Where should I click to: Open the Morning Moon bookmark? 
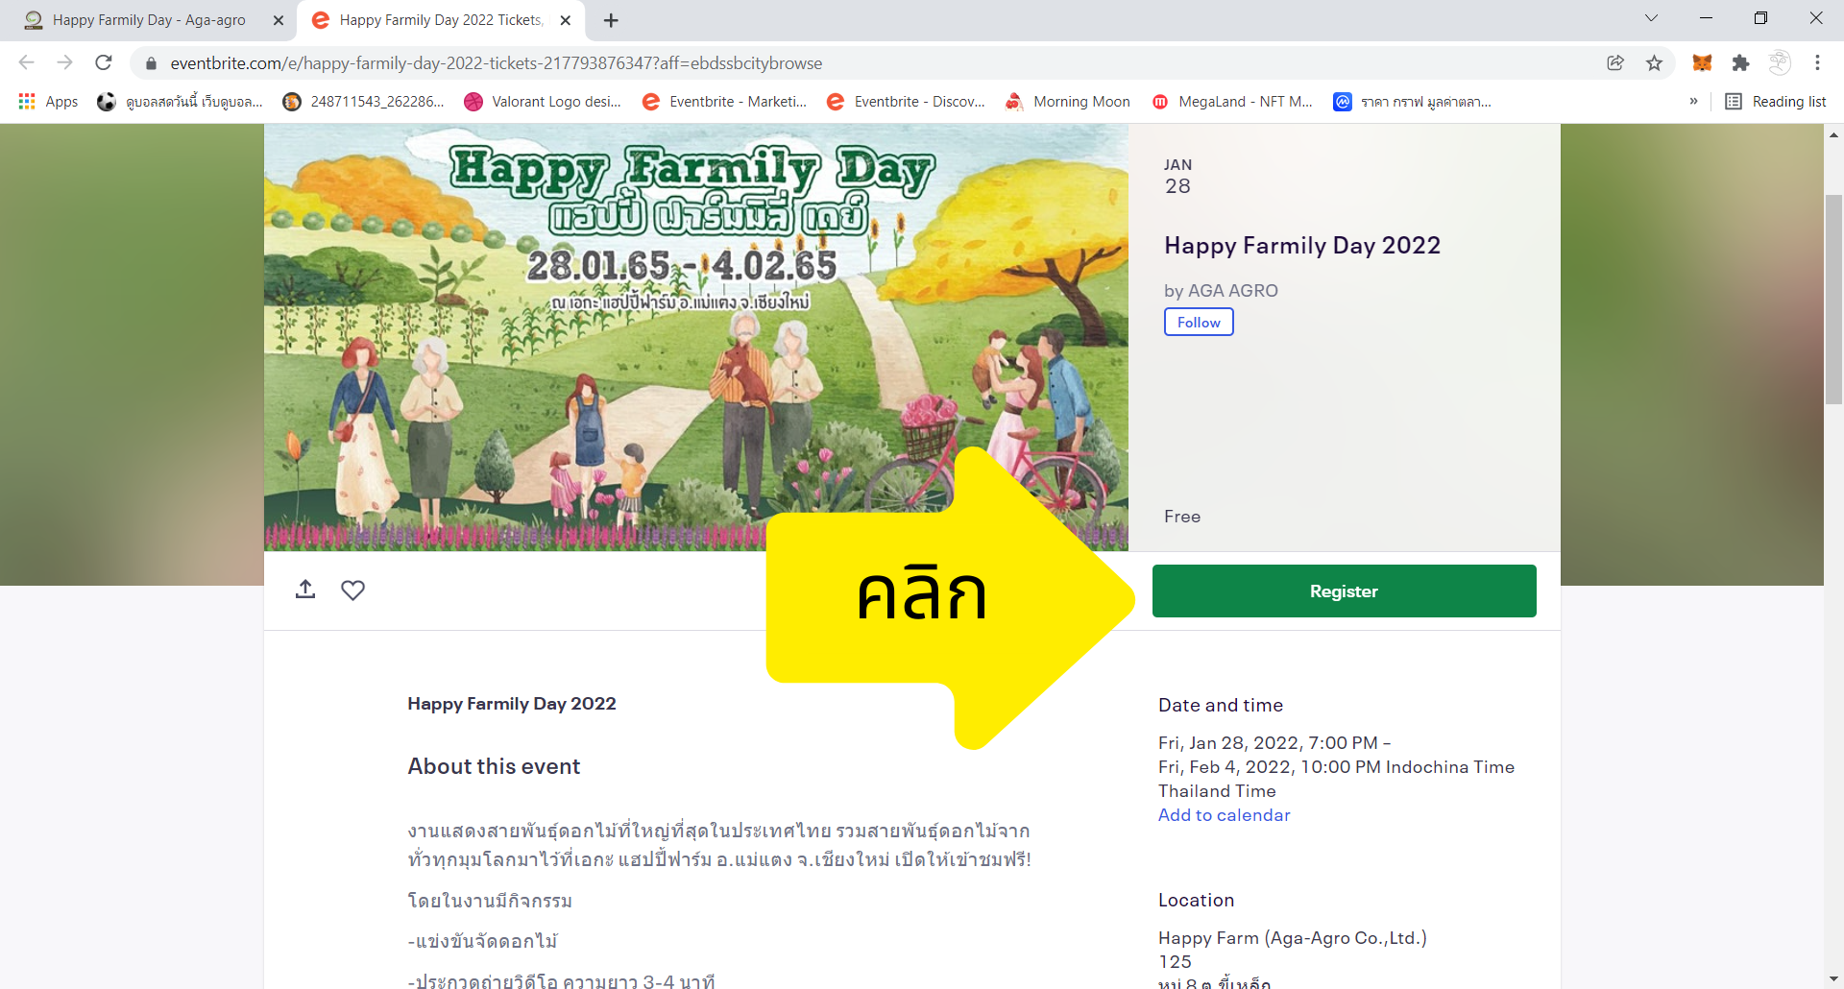(1068, 102)
